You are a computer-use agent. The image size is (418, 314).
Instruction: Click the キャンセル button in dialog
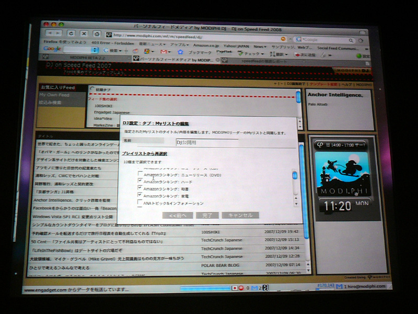pos(240,215)
